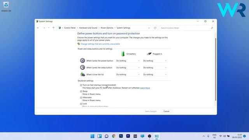
Task: Navigate to Power Options breadcrumb
Action: click(x=107, y=28)
